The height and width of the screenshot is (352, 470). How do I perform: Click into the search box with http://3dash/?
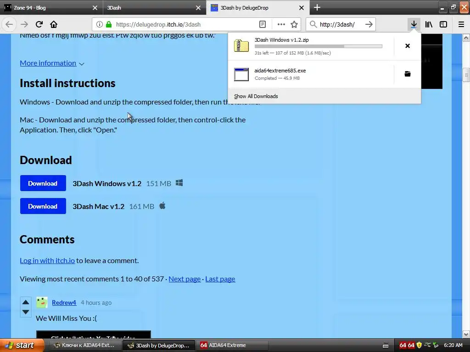341,24
